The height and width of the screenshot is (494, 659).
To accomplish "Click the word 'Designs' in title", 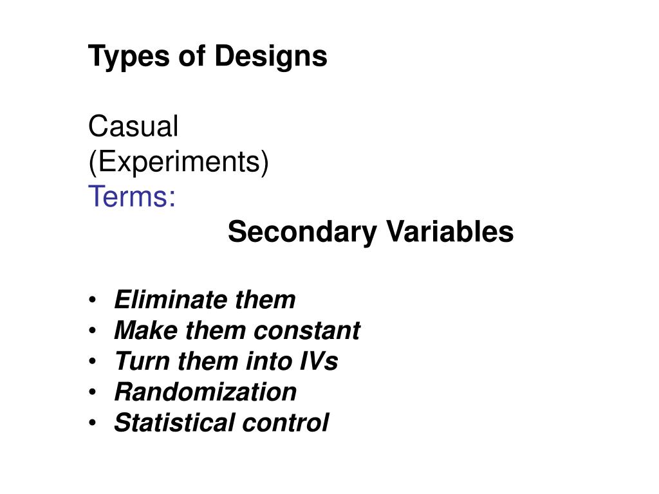I will pyautogui.click(x=271, y=57).
